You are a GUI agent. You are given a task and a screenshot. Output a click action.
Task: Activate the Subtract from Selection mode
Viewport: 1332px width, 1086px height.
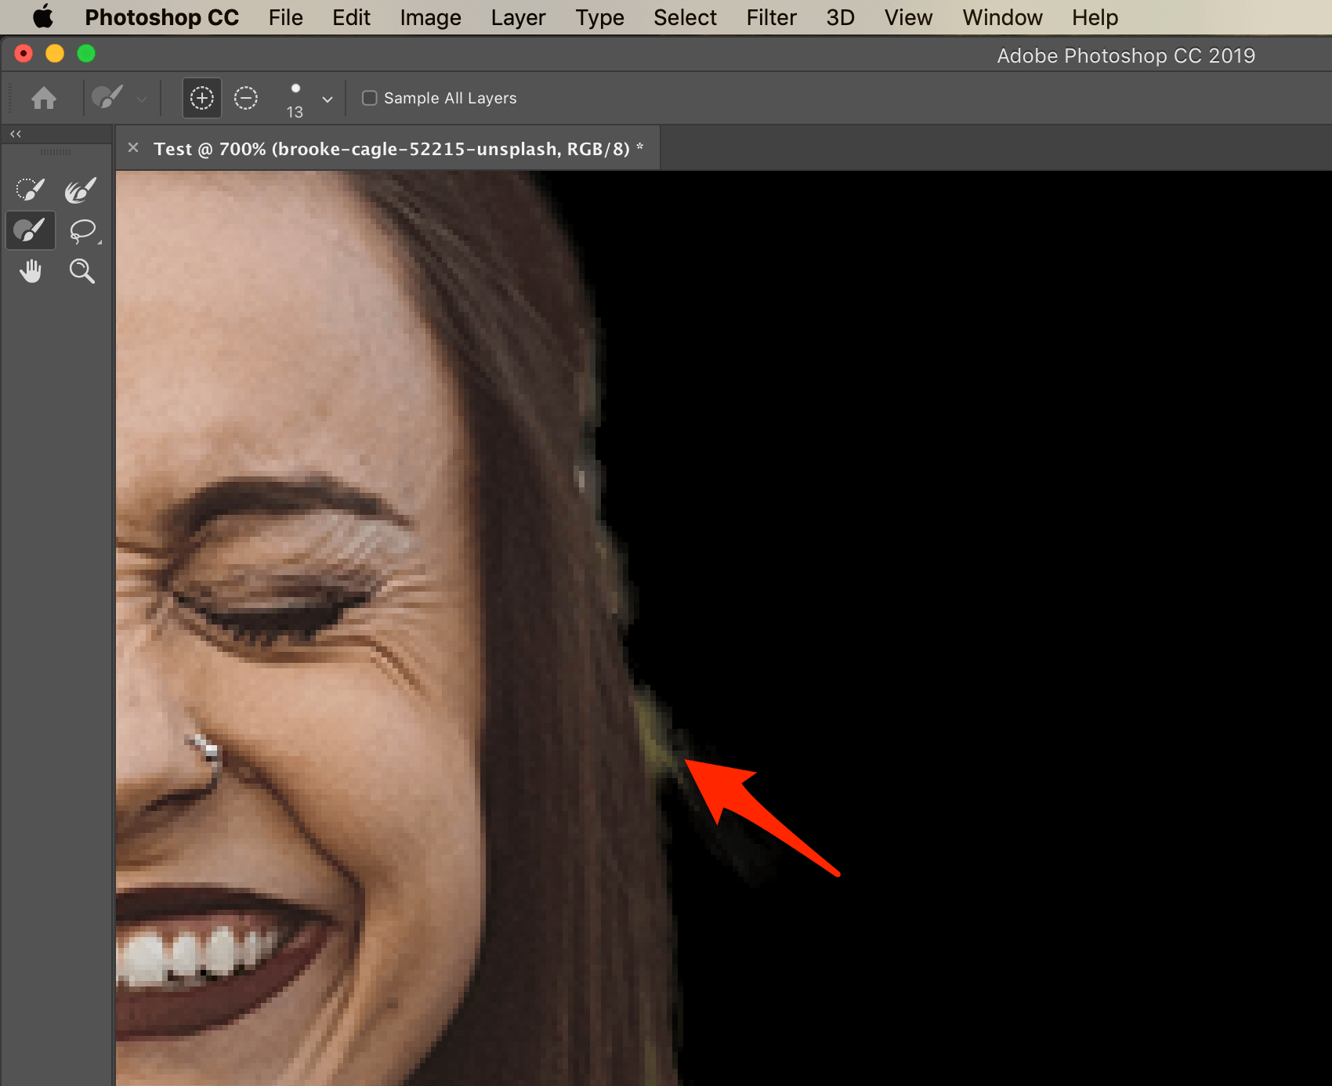tap(245, 98)
